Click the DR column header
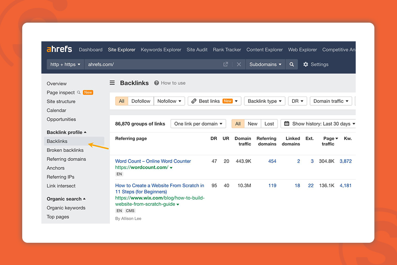This screenshot has width=397, height=265. point(214,138)
